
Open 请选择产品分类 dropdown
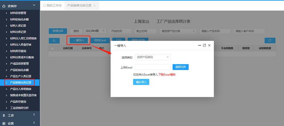coord(178,31)
